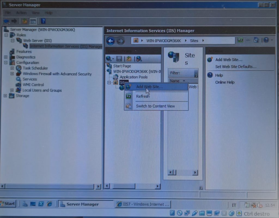This screenshot has height=218, width=279.
Task: Launch Internet Explorer from quick launch
Action: coord(49,204)
